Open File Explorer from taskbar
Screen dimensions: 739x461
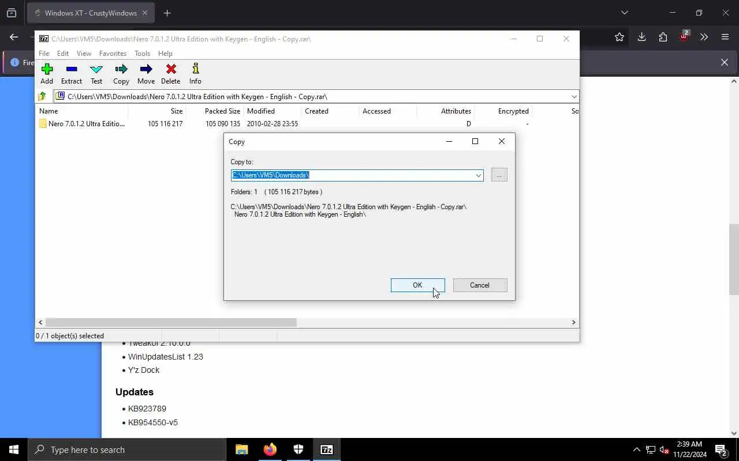(242, 449)
